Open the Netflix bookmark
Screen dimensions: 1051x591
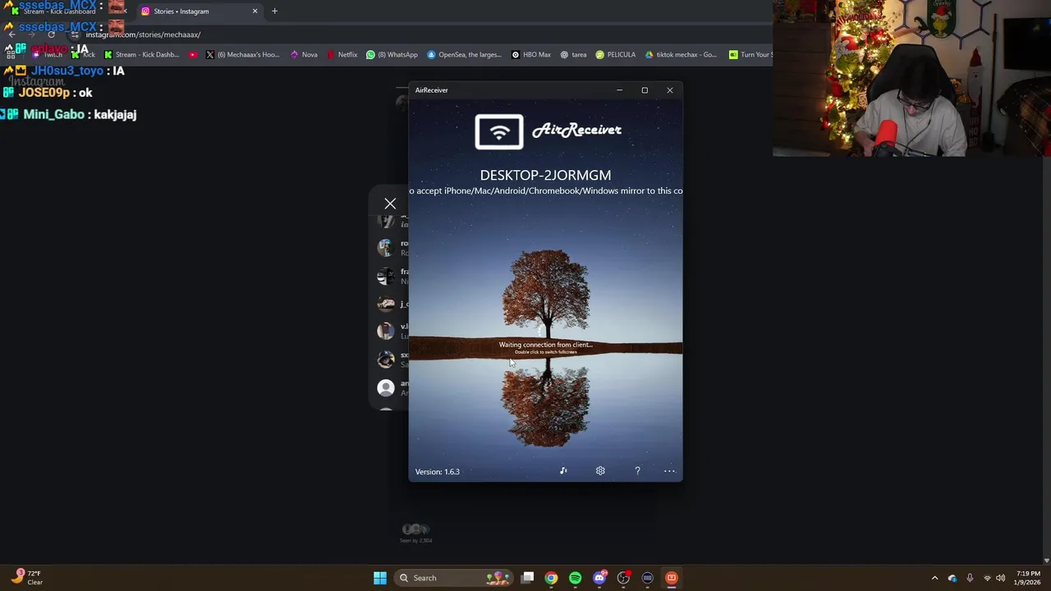tap(342, 55)
